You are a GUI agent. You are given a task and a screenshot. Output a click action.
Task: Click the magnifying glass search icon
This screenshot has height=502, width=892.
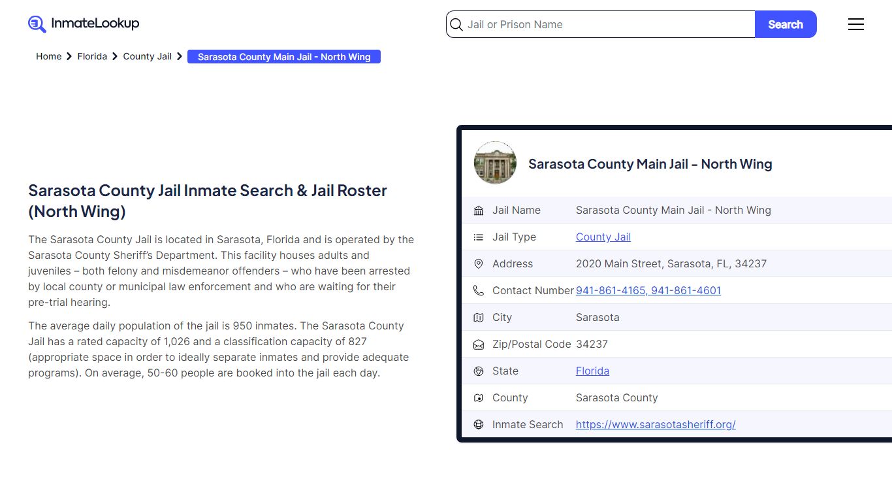[x=456, y=24]
